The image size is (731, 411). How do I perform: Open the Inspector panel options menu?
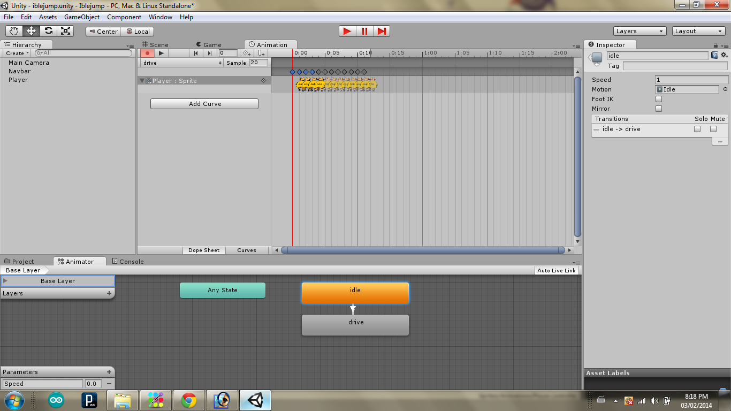point(724,46)
